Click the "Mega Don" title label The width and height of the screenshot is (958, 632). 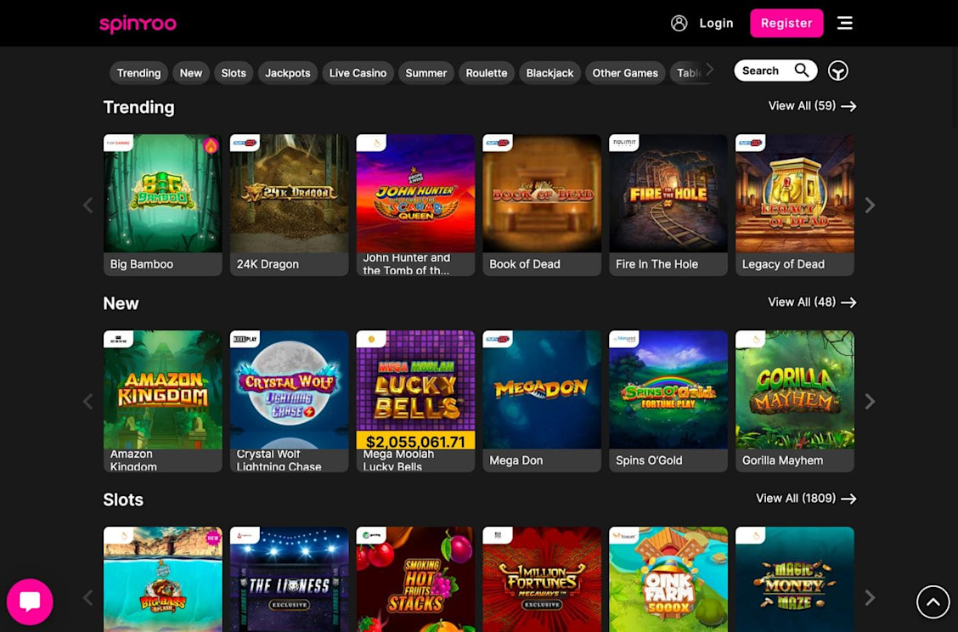[516, 460]
